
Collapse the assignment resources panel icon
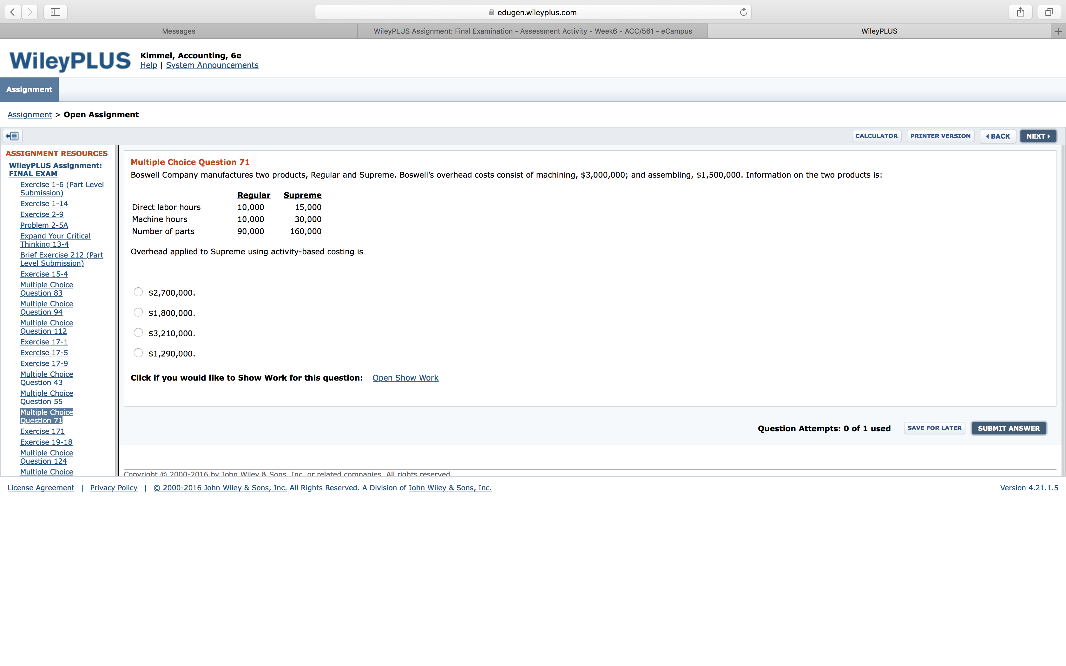pyautogui.click(x=13, y=136)
